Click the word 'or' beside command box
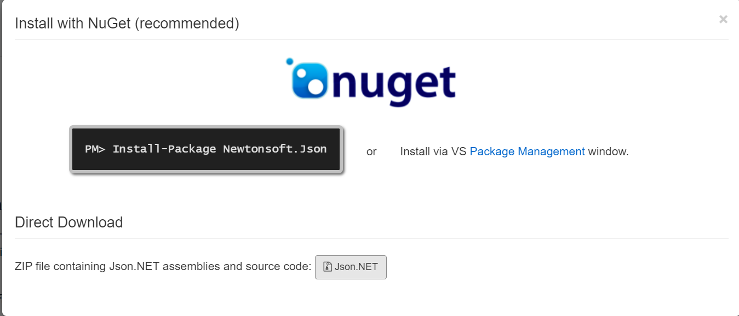This screenshot has height=316, width=739. tap(371, 152)
